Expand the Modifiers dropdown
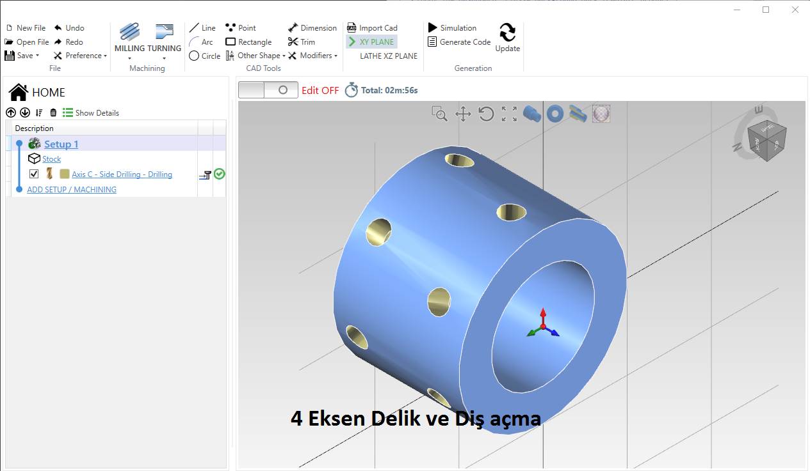Screen dimensions: 810x471 312,56
